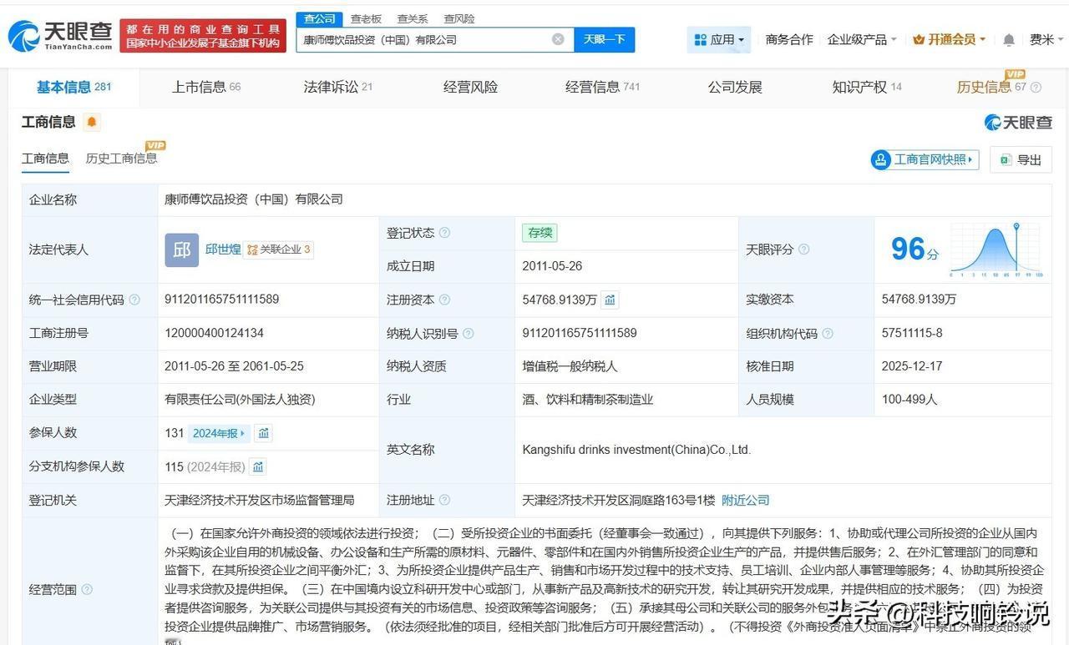Viewport: 1069px width, 645px height.
Task: Open the 经营信息 tab
Action: pyautogui.click(x=602, y=87)
